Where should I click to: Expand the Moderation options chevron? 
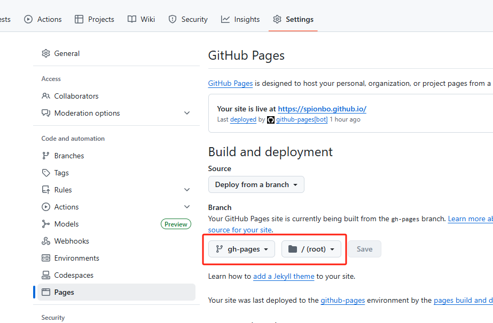tap(187, 113)
